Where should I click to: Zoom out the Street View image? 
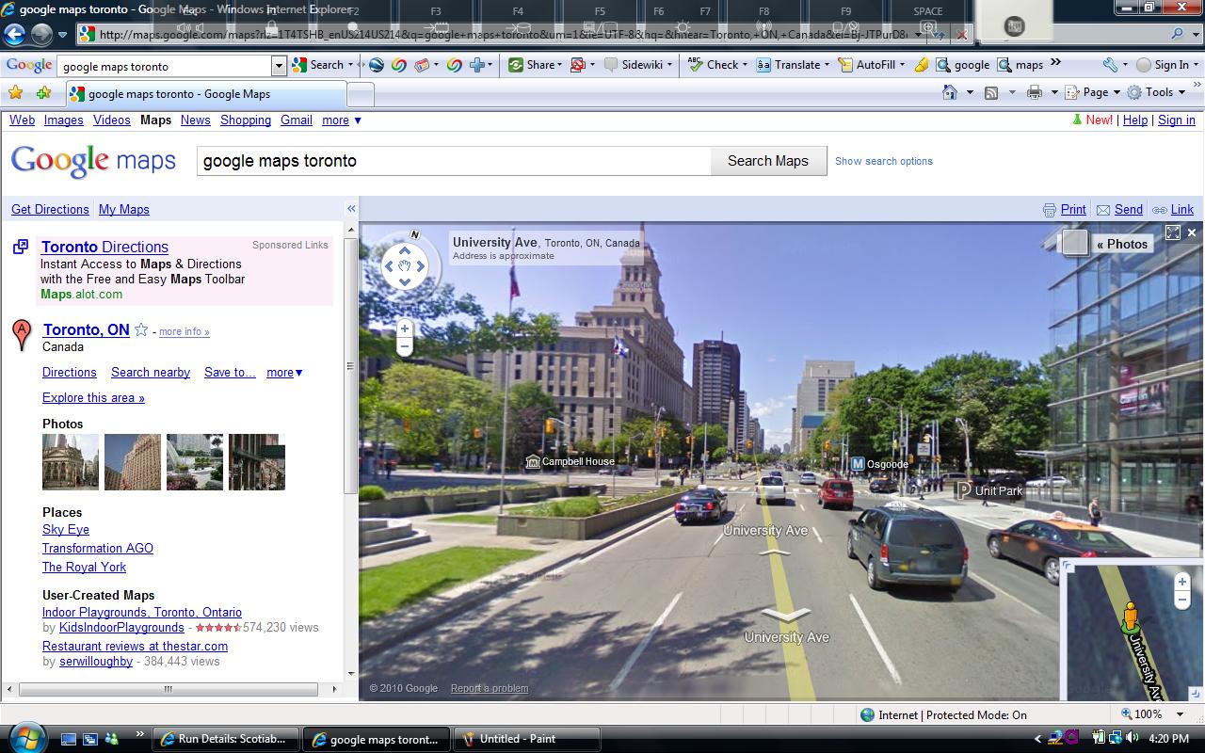[405, 347]
